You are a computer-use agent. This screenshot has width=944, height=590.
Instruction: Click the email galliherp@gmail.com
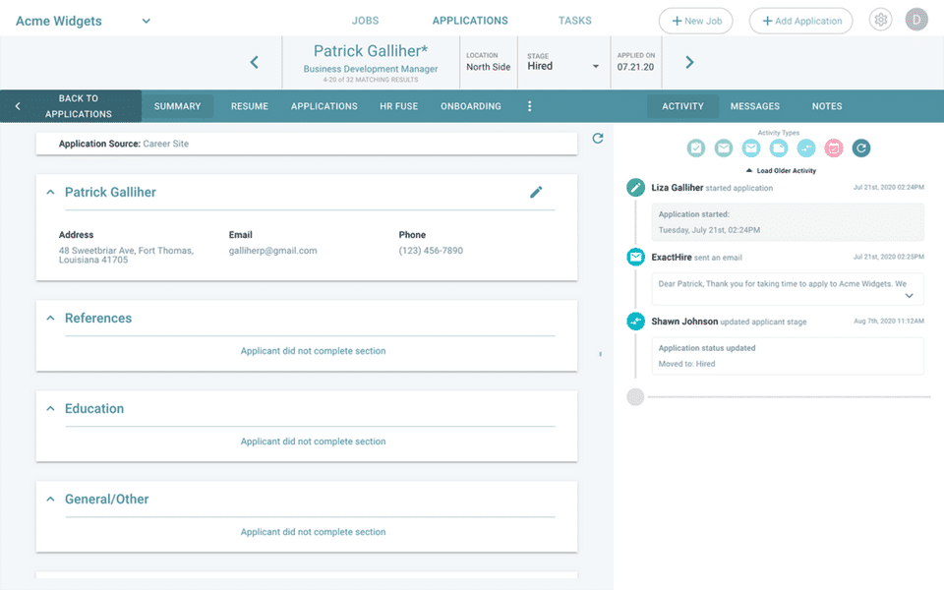[272, 251]
